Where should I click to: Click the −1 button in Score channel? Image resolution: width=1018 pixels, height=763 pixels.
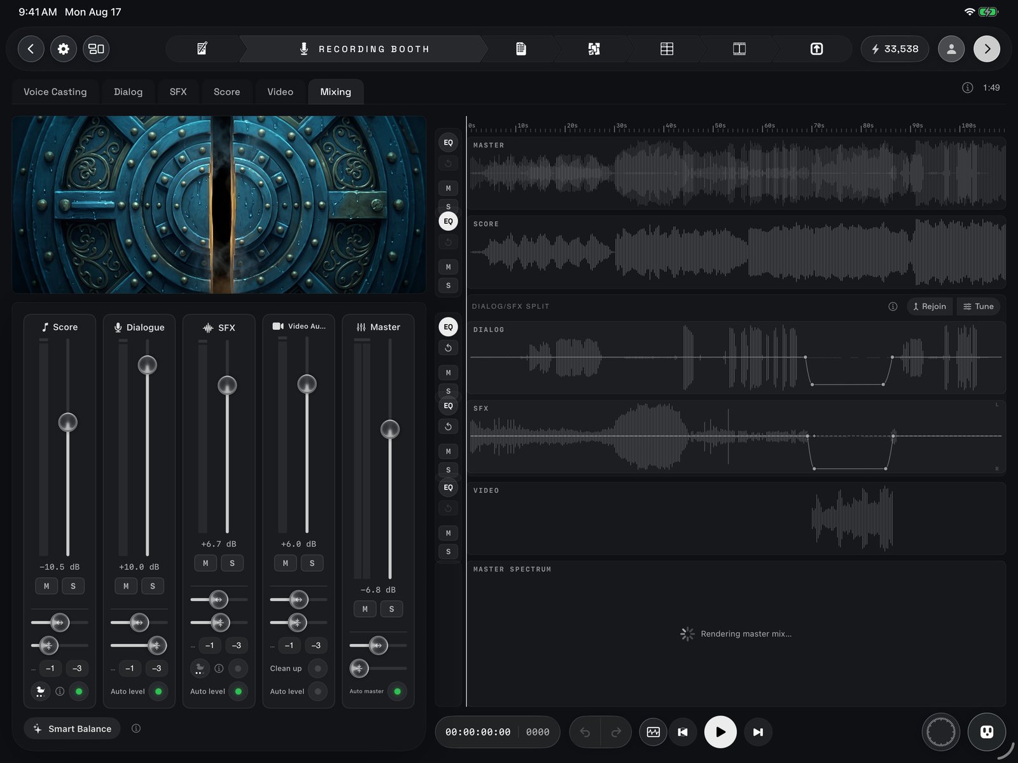(50, 668)
